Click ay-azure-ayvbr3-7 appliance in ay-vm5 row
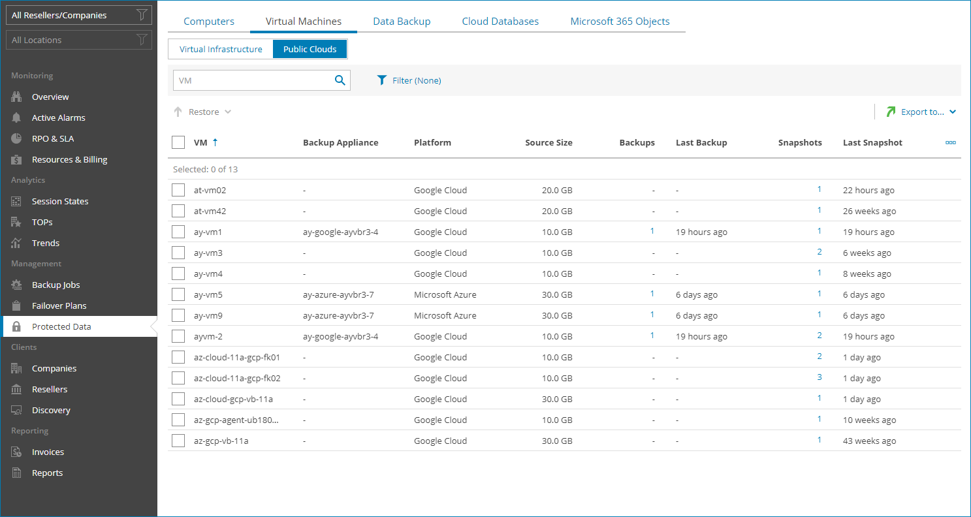The height and width of the screenshot is (517, 971). tap(338, 294)
